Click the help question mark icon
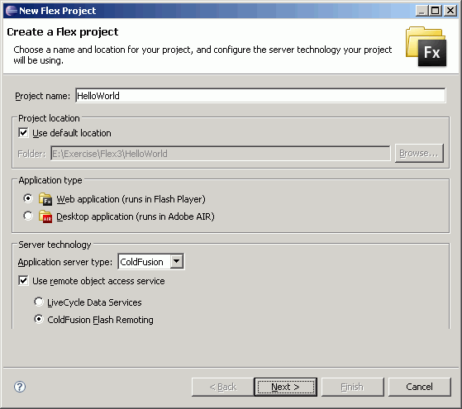This screenshot has width=462, height=409. pos(20,387)
